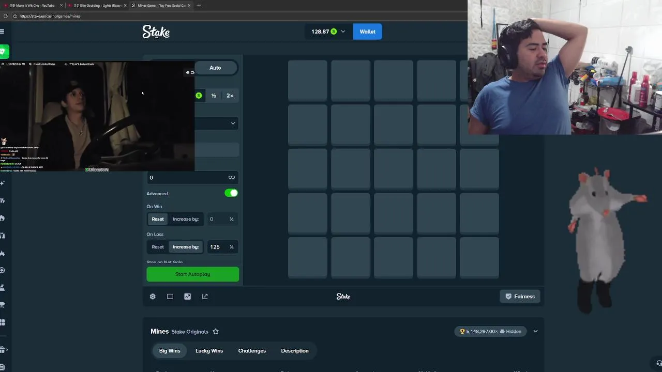Click the Fairness button

pos(520,297)
